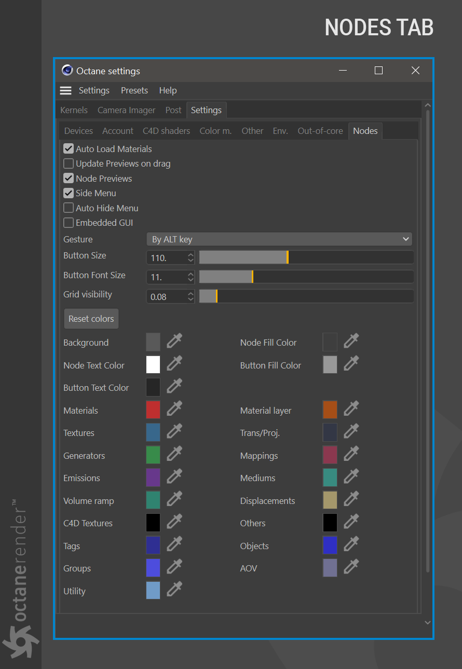Open the Other sub-tab
The width and height of the screenshot is (462, 669).
pos(252,131)
